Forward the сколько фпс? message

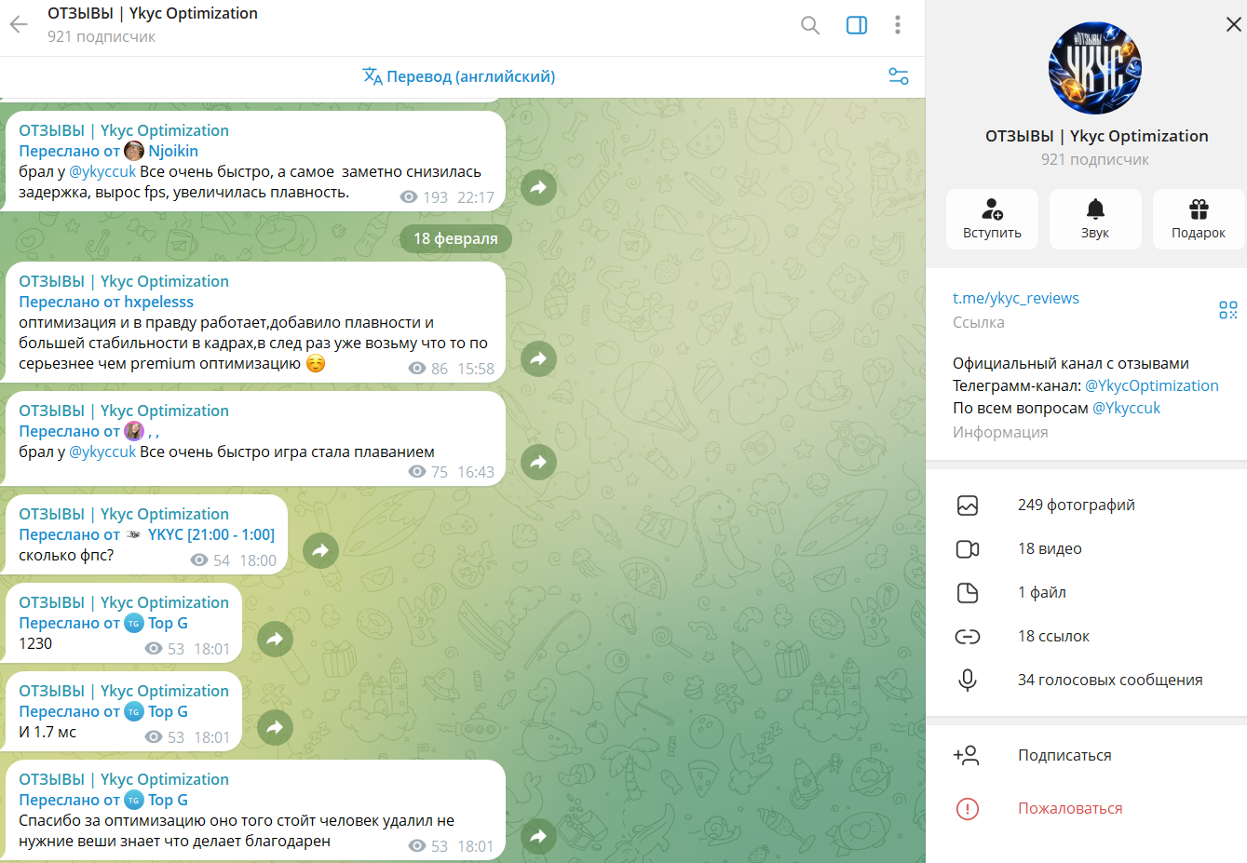(320, 550)
